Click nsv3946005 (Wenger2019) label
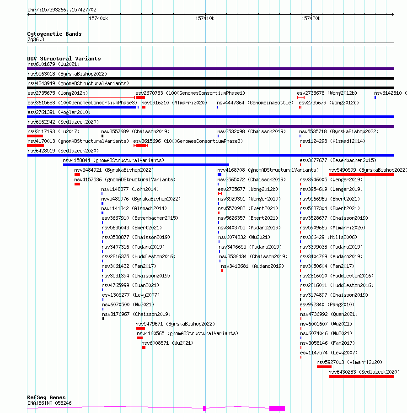The width and height of the screenshot is (407, 413). [x=331, y=179]
